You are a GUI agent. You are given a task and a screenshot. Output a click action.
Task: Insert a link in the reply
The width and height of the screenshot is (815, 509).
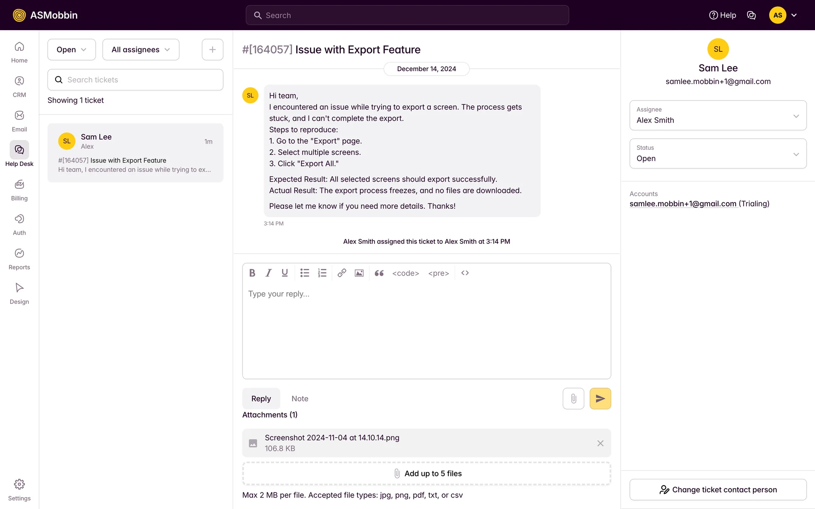pos(342,273)
